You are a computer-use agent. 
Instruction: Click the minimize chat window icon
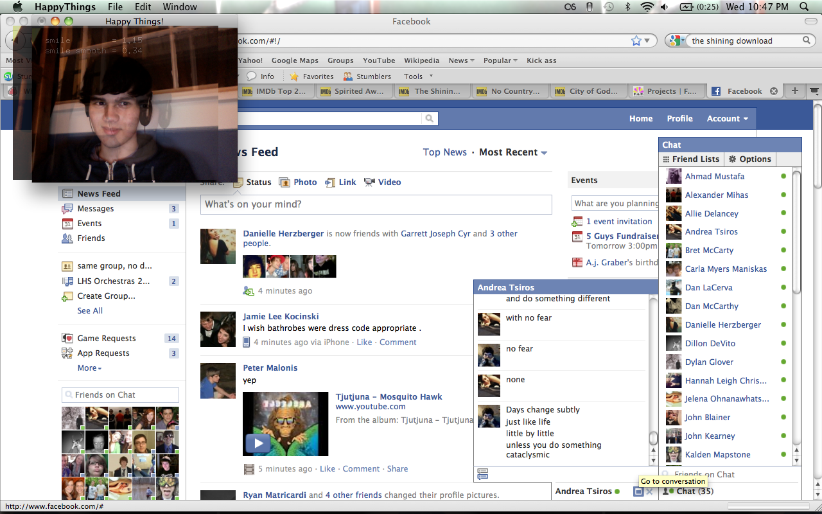coord(638,492)
